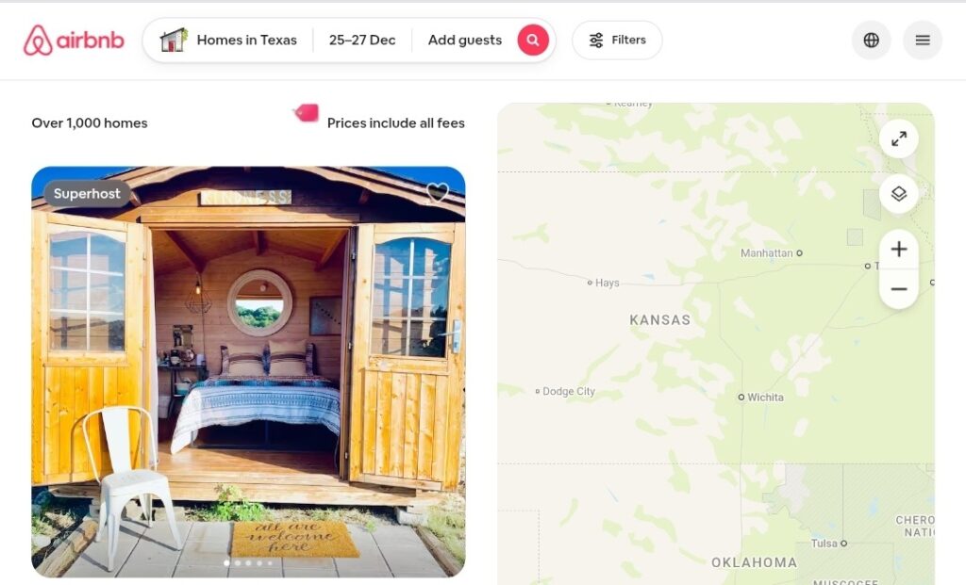Viewport: 966px width, 585px height.
Task: Open the hamburger main menu
Action: pyautogui.click(x=923, y=40)
